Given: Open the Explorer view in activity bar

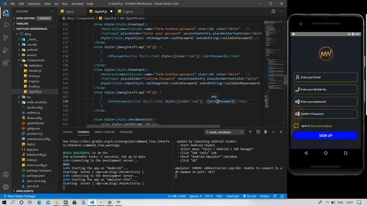Looking at the screenshot, I should [x=6, y=13].
